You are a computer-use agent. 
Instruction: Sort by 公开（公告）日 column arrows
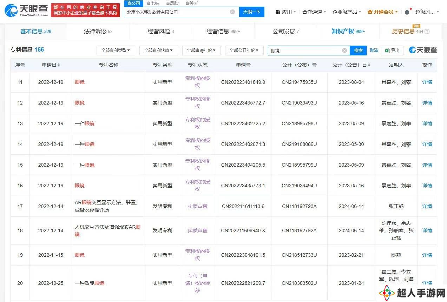click(x=369, y=65)
